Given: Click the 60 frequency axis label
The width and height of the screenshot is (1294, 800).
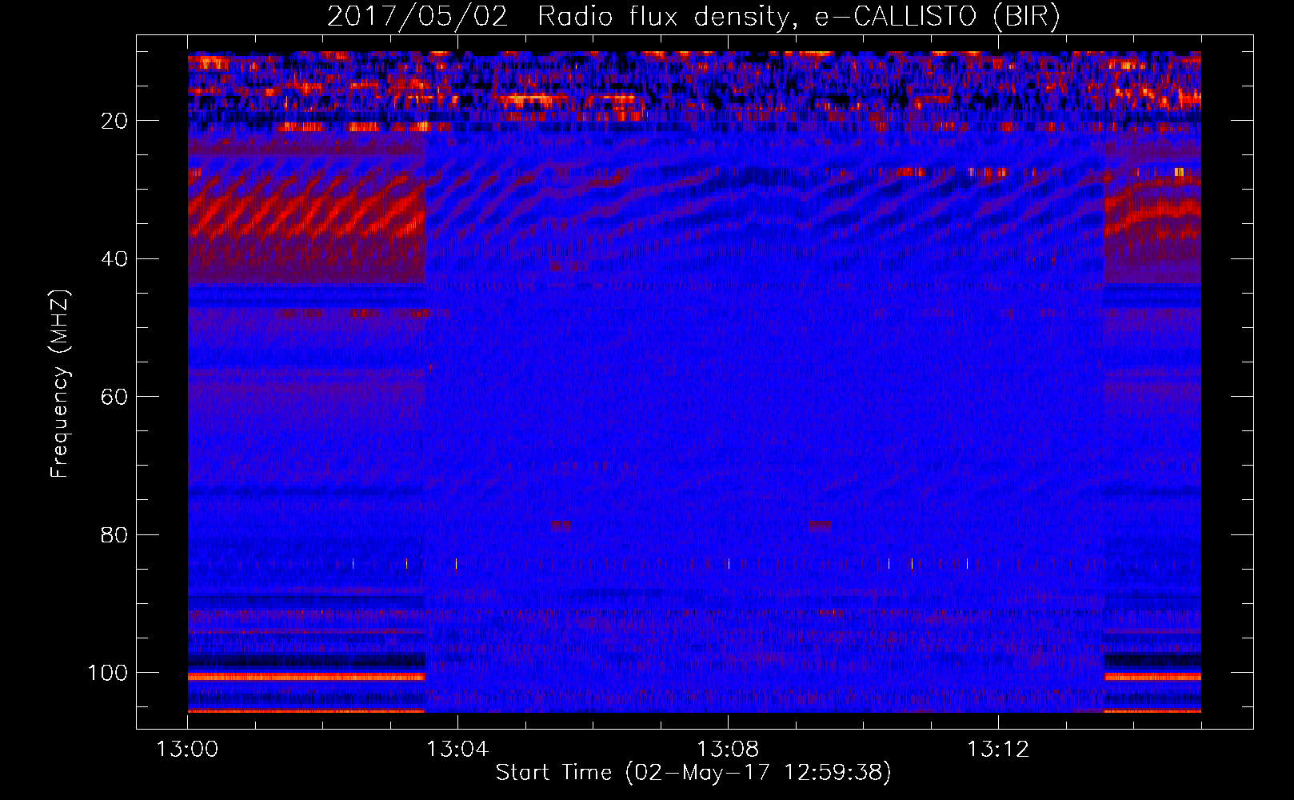Looking at the screenshot, I should (x=115, y=397).
